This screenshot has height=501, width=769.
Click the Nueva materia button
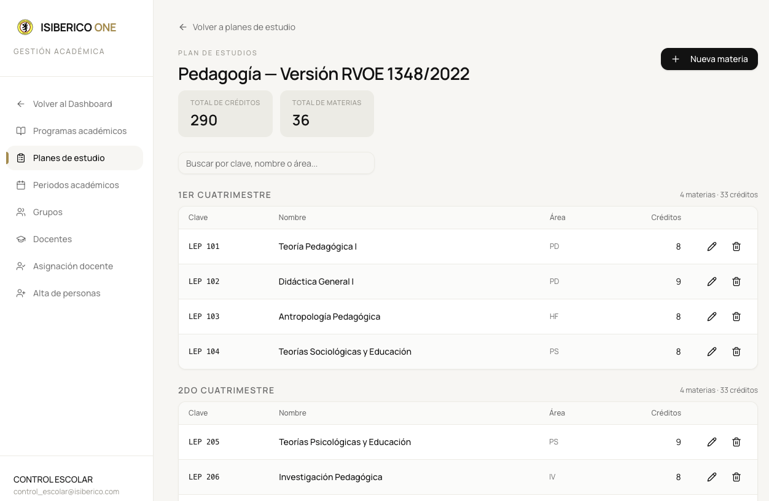click(709, 59)
